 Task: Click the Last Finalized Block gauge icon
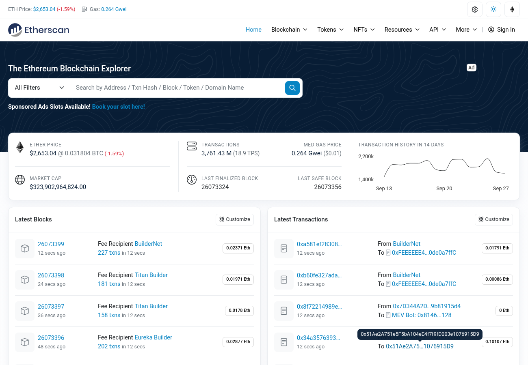[192, 180]
